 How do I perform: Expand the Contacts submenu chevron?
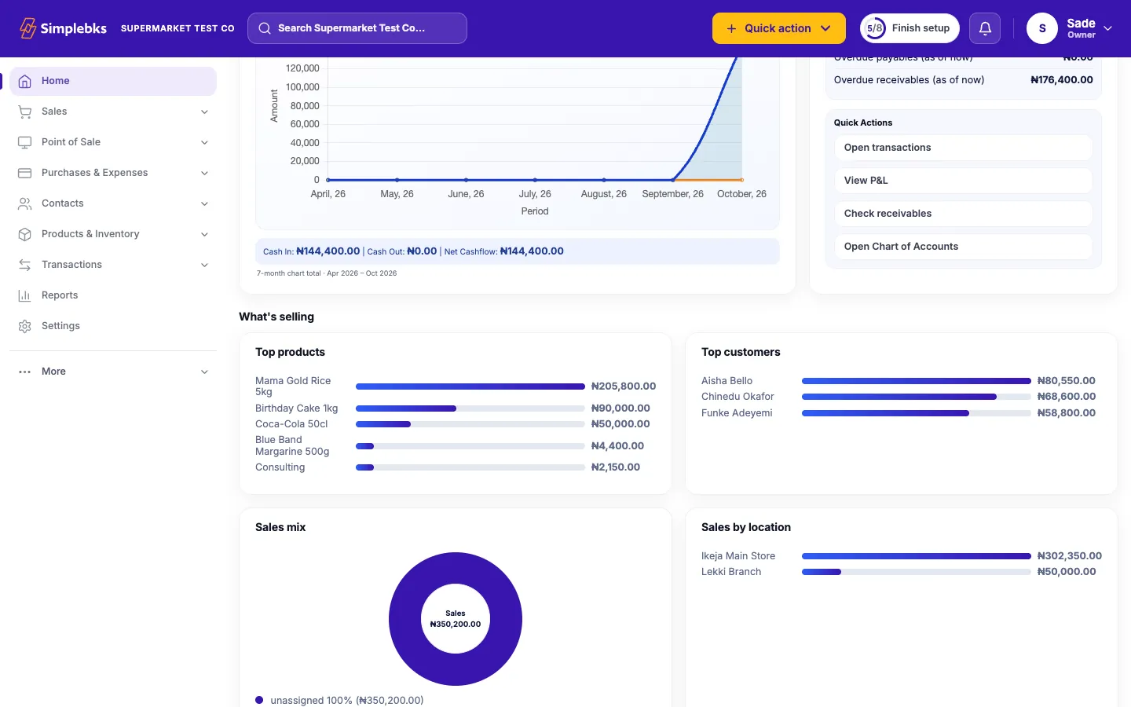(204, 203)
